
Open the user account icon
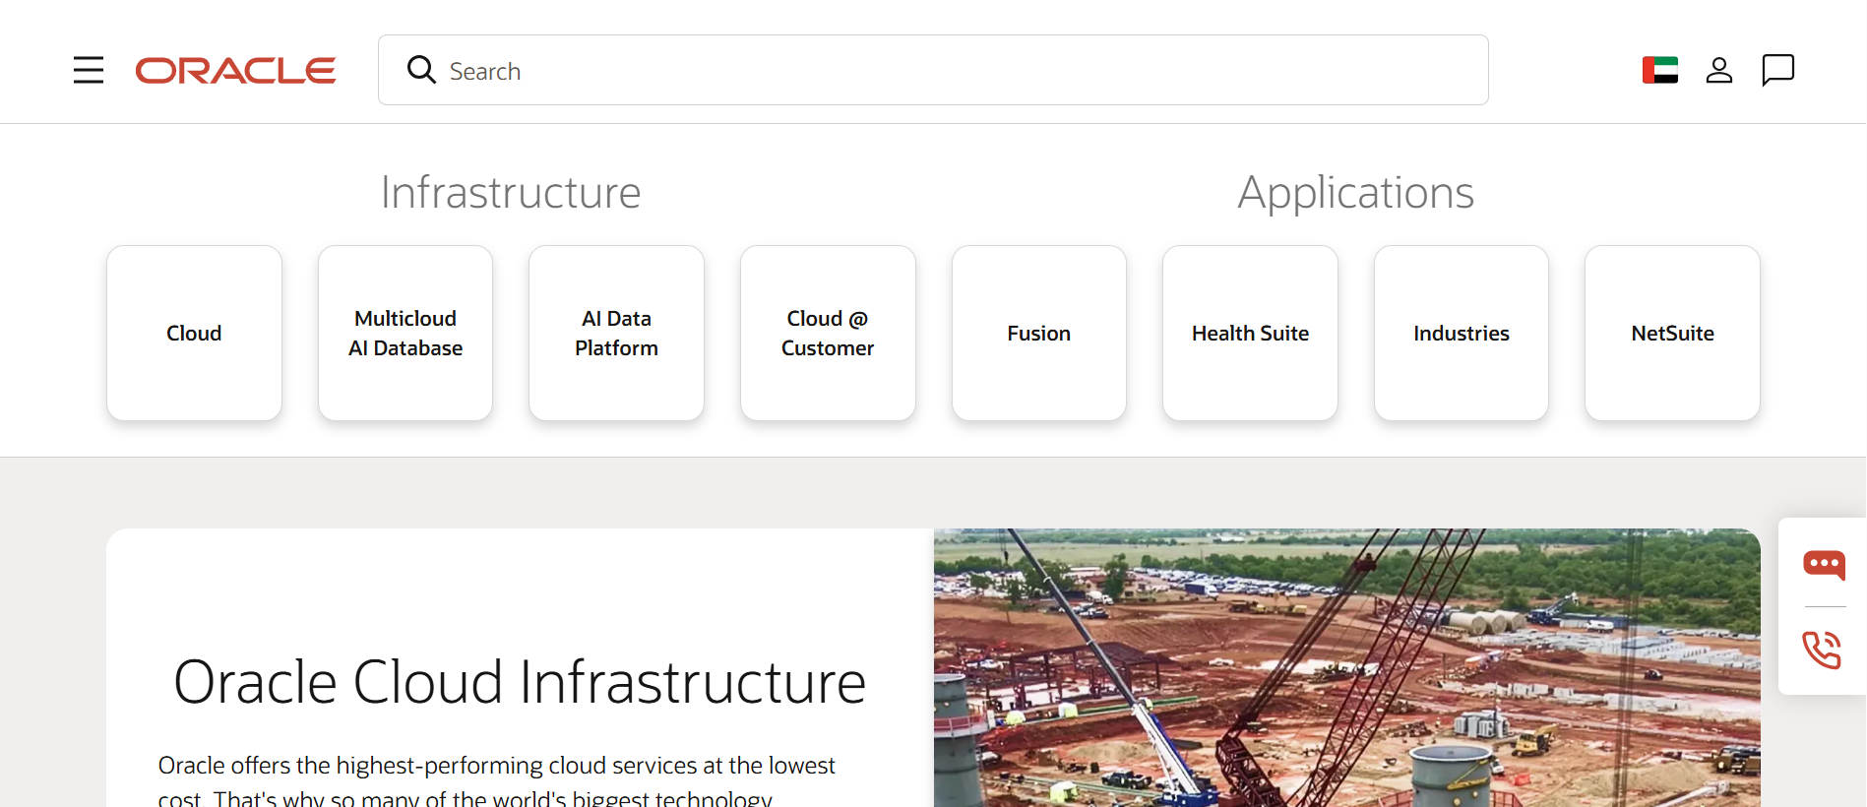click(x=1719, y=70)
